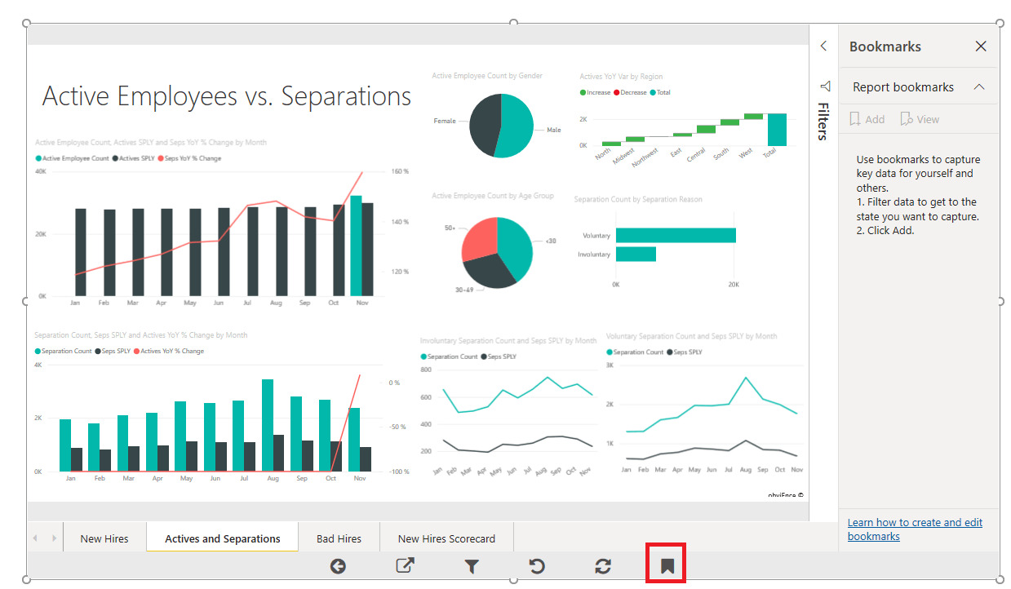The image size is (1011, 589).
Task: Select the back navigation arrow icon
Action: 338,565
